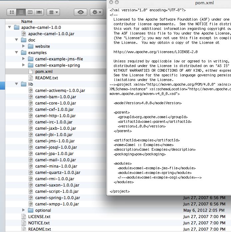Click the pom.xml window title
Screen dimensions: 231x232
[204, 3]
